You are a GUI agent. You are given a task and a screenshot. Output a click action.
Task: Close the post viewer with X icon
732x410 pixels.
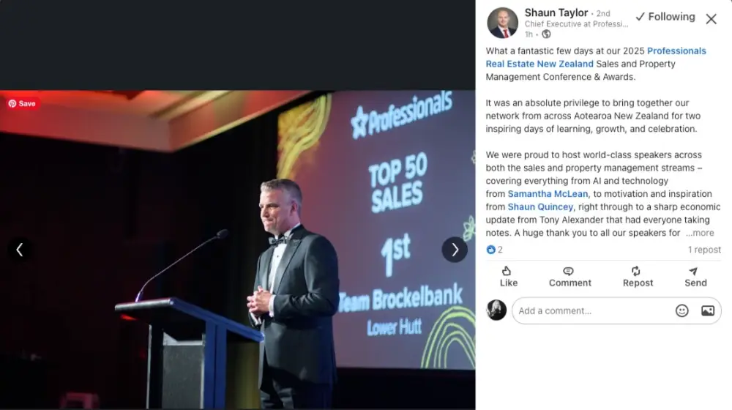(x=711, y=19)
